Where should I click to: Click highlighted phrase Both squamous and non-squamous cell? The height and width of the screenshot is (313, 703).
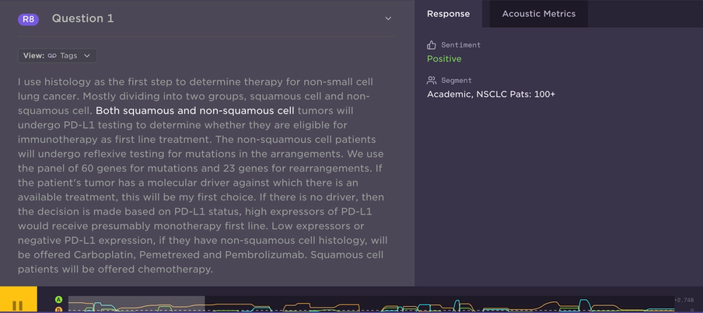pos(195,110)
